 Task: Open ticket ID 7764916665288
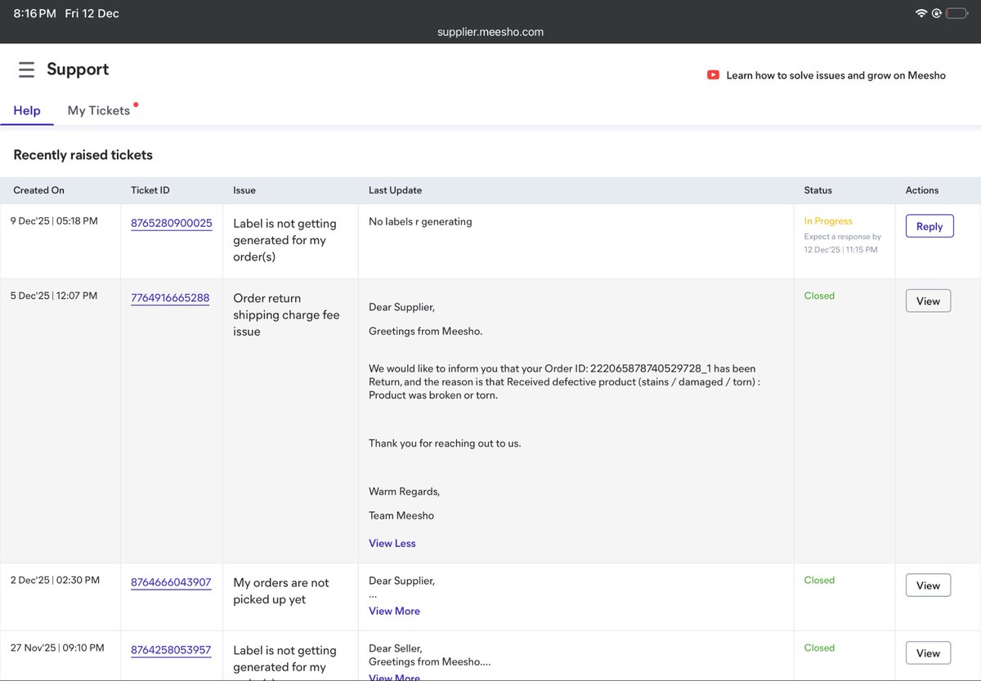[x=170, y=298]
